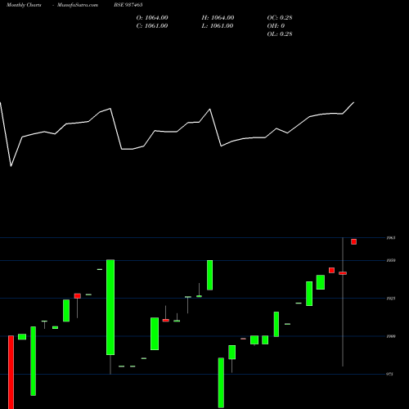Click the 1009 price axis label

coord(391,336)
